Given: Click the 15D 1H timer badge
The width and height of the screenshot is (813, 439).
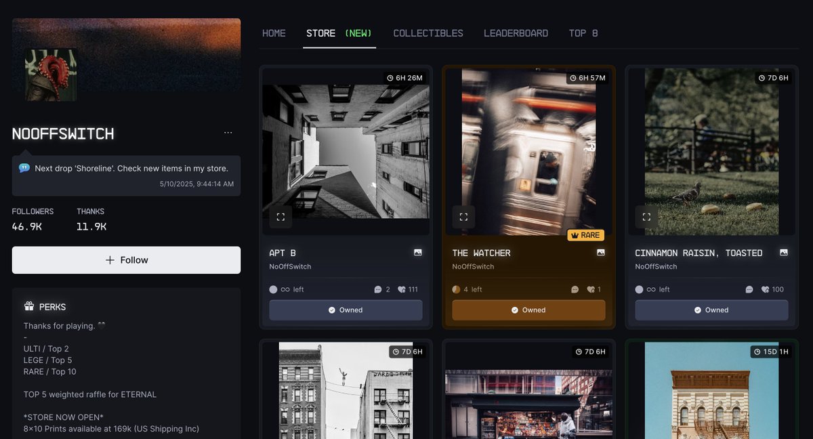Looking at the screenshot, I should point(771,352).
